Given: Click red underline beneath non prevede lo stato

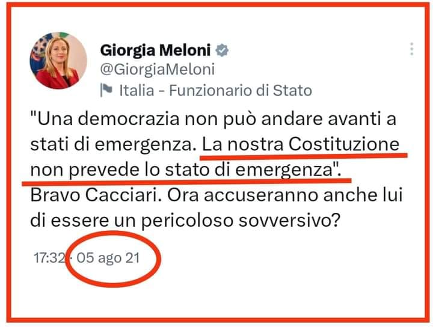Looking at the screenshot, I should click(x=186, y=182).
